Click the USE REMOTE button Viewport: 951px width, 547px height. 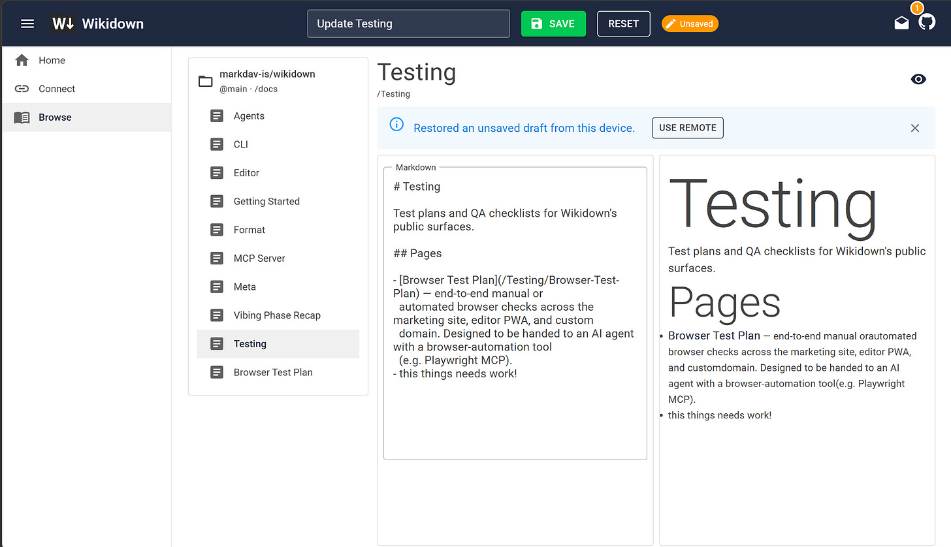click(x=688, y=128)
